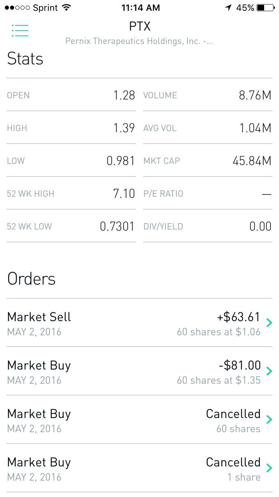The image size is (279, 497).
Task: Open the Market Sell order row
Action: (134, 323)
